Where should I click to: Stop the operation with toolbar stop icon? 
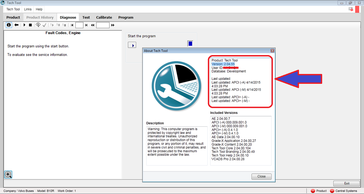30,25
